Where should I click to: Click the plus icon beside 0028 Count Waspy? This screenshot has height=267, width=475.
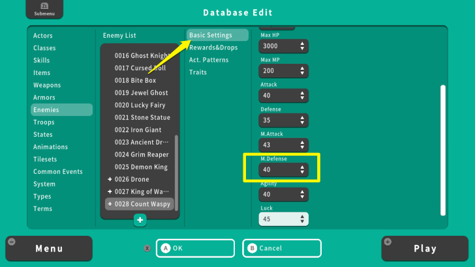coord(110,204)
